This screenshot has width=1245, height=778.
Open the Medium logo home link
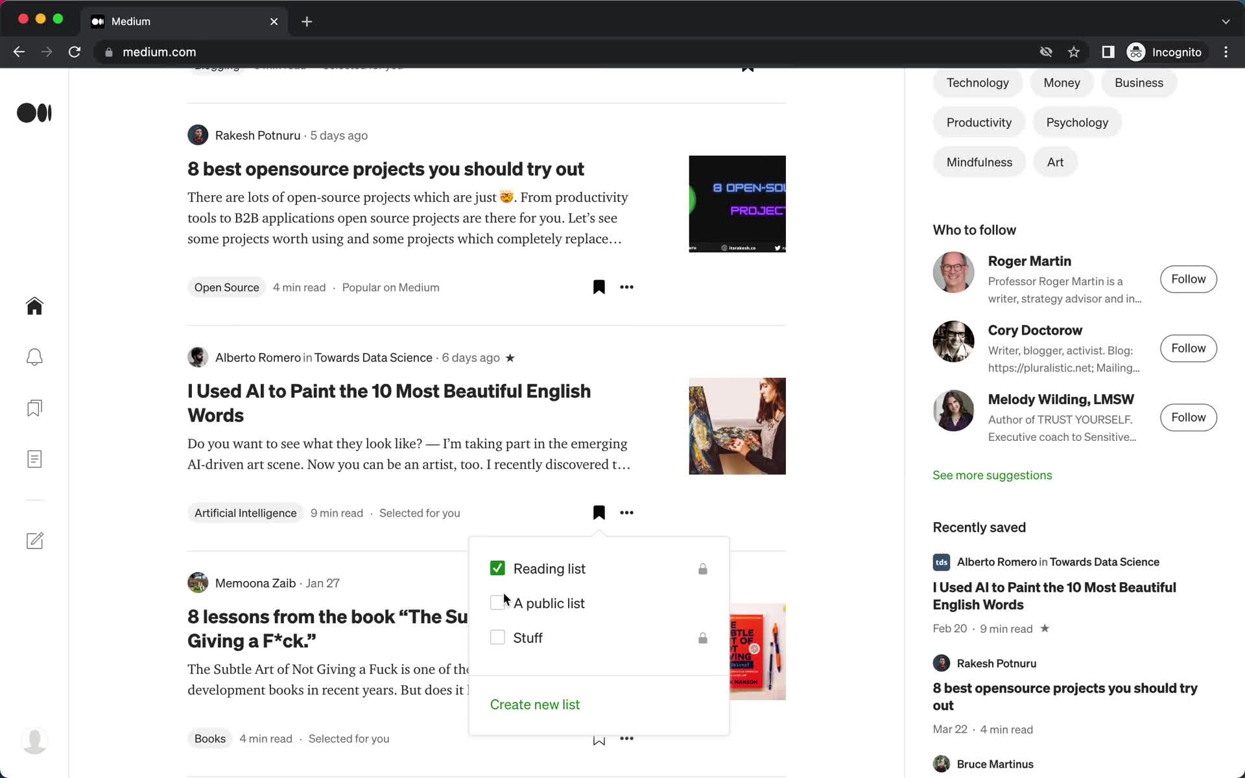(x=34, y=113)
